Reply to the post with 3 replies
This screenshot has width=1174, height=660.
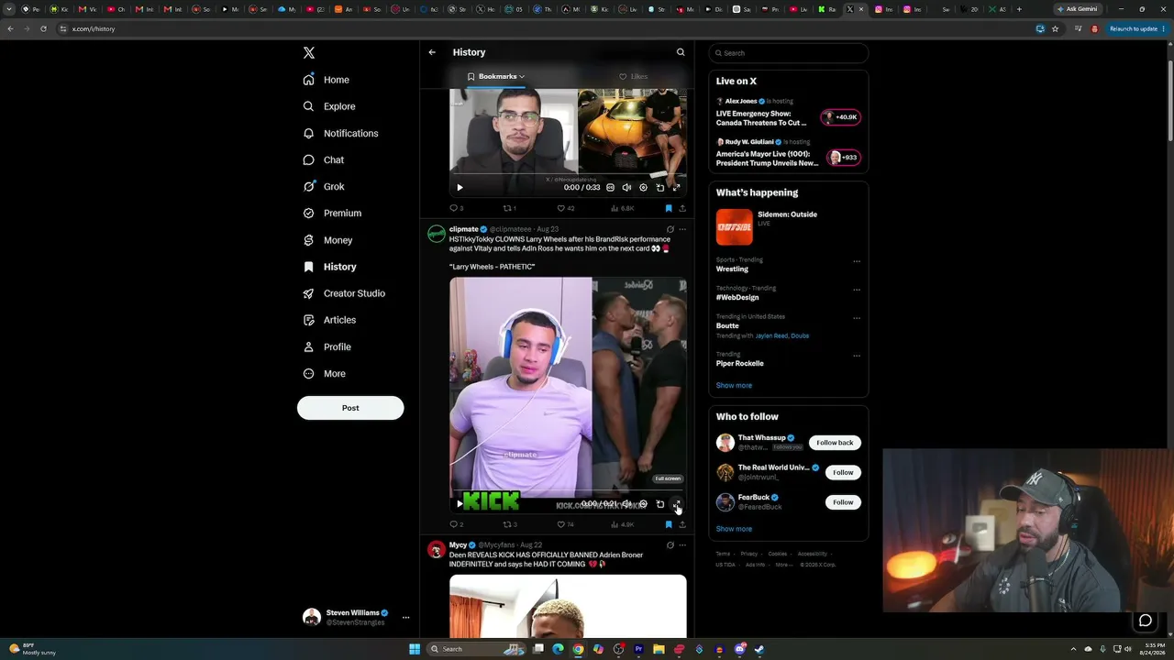pos(456,208)
